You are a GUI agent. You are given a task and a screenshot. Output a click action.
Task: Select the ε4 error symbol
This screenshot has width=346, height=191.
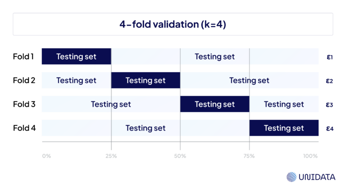[330, 128]
